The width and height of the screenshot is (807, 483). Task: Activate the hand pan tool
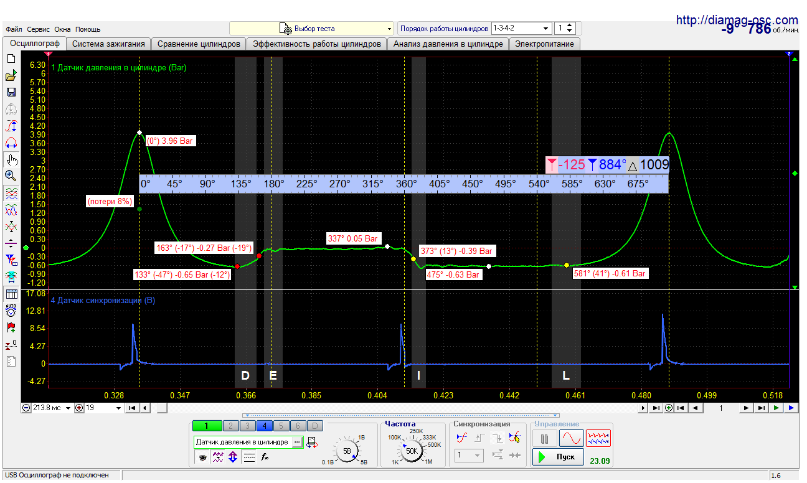pyautogui.click(x=11, y=159)
